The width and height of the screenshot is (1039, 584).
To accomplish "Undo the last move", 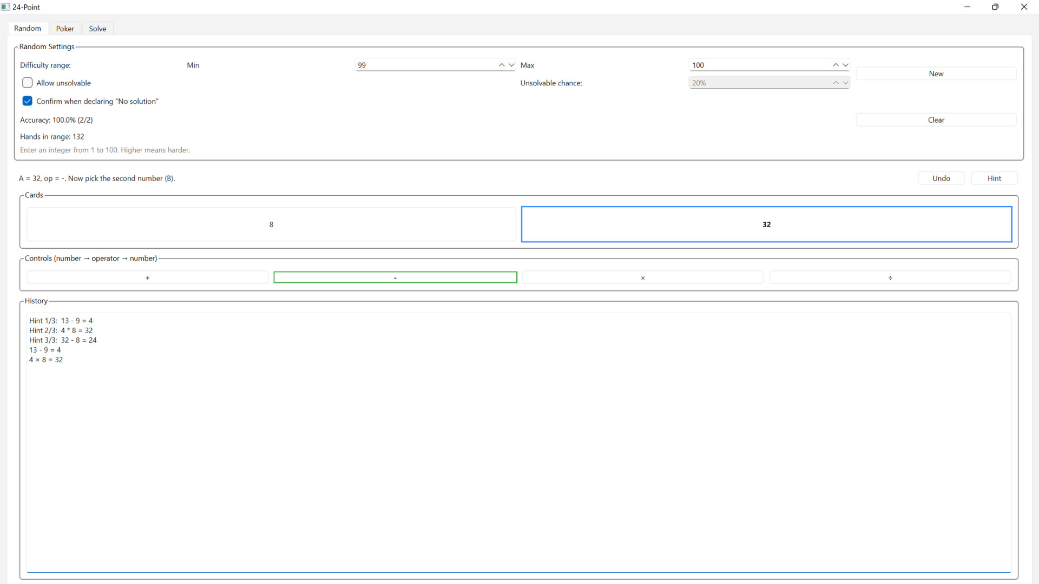I will (941, 178).
